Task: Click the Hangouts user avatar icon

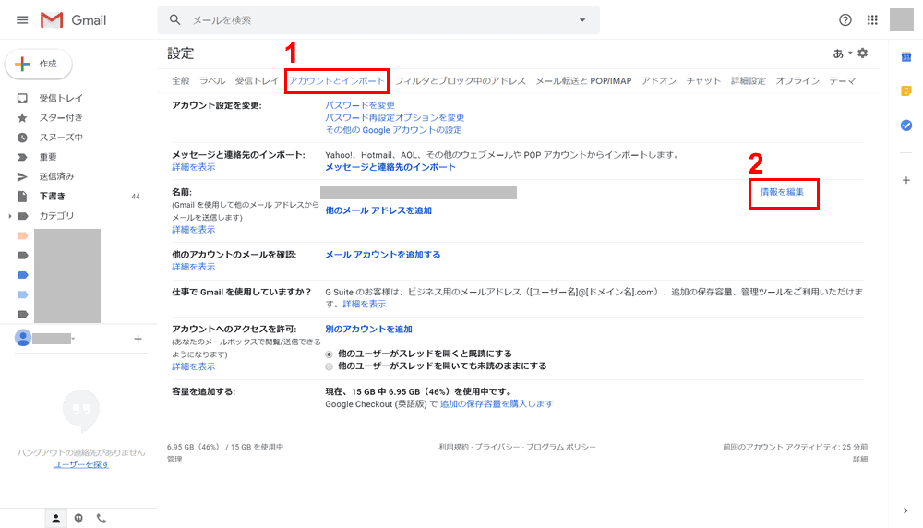Action: pos(23,338)
